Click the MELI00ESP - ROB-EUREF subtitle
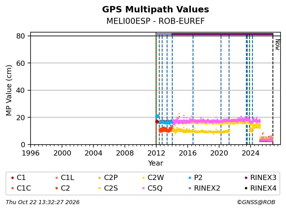The width and height of the screenshot is (286, 211). click(155, 21)
